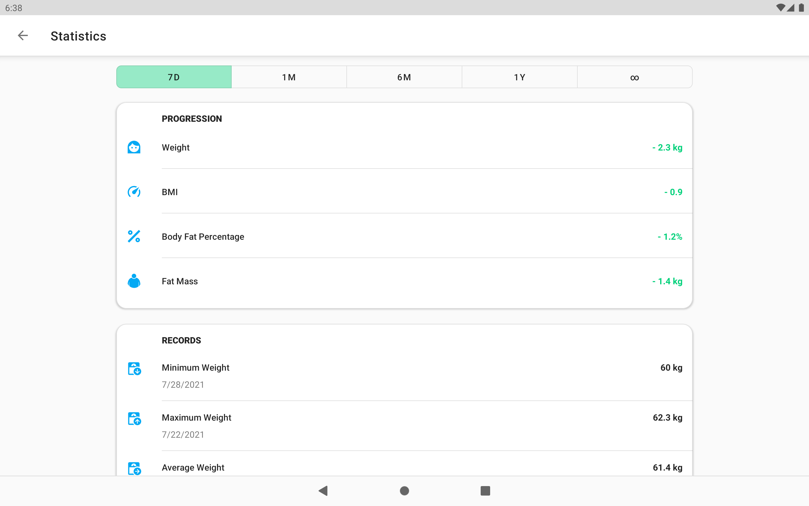Tap the battery status icon
The image size is (809, 506).
[801, 7]
